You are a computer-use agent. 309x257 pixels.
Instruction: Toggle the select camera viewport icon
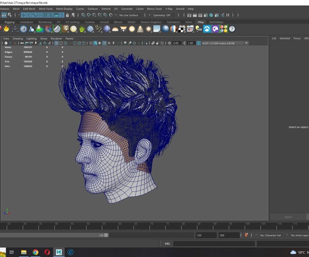click(x=22, y=43)
